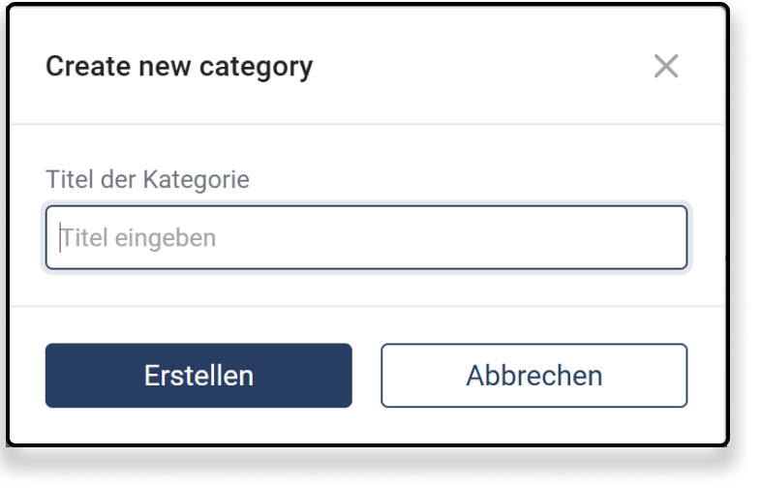Choose the outlined Abbrechen button
761x488 pixels.
pos(533,376)
